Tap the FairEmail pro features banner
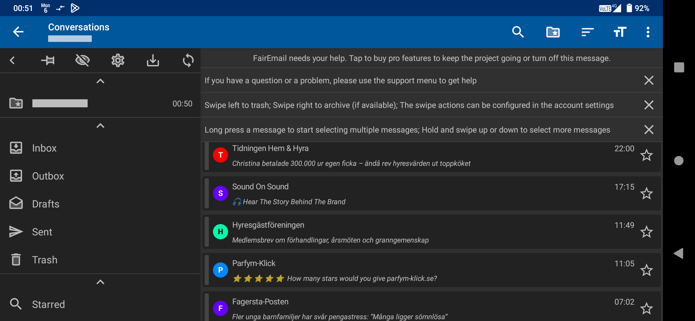Viewport: 695px width, 321px height. tap(431, 58)
